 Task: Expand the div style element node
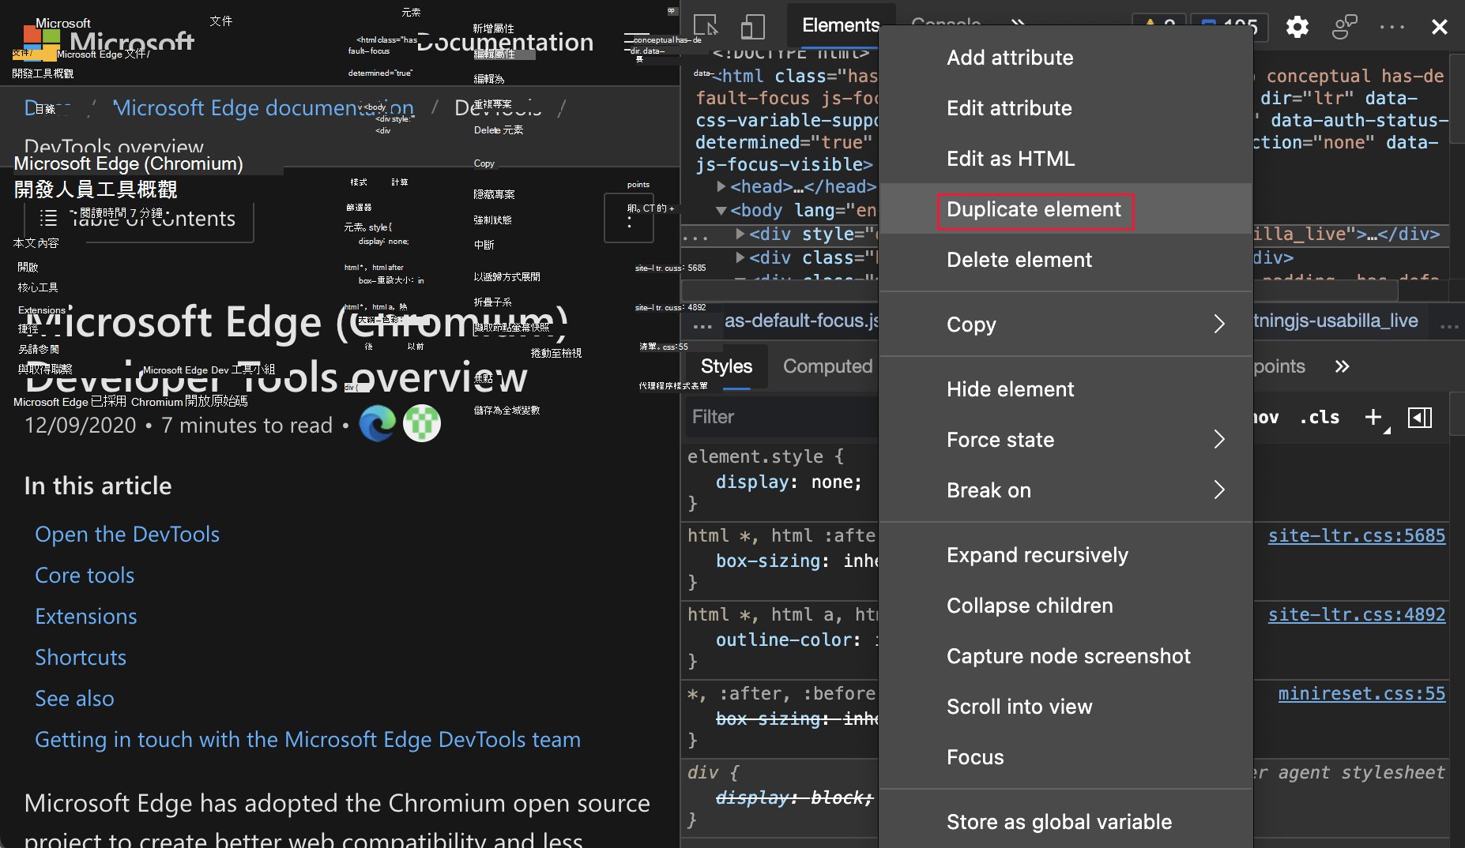[740, 234]
